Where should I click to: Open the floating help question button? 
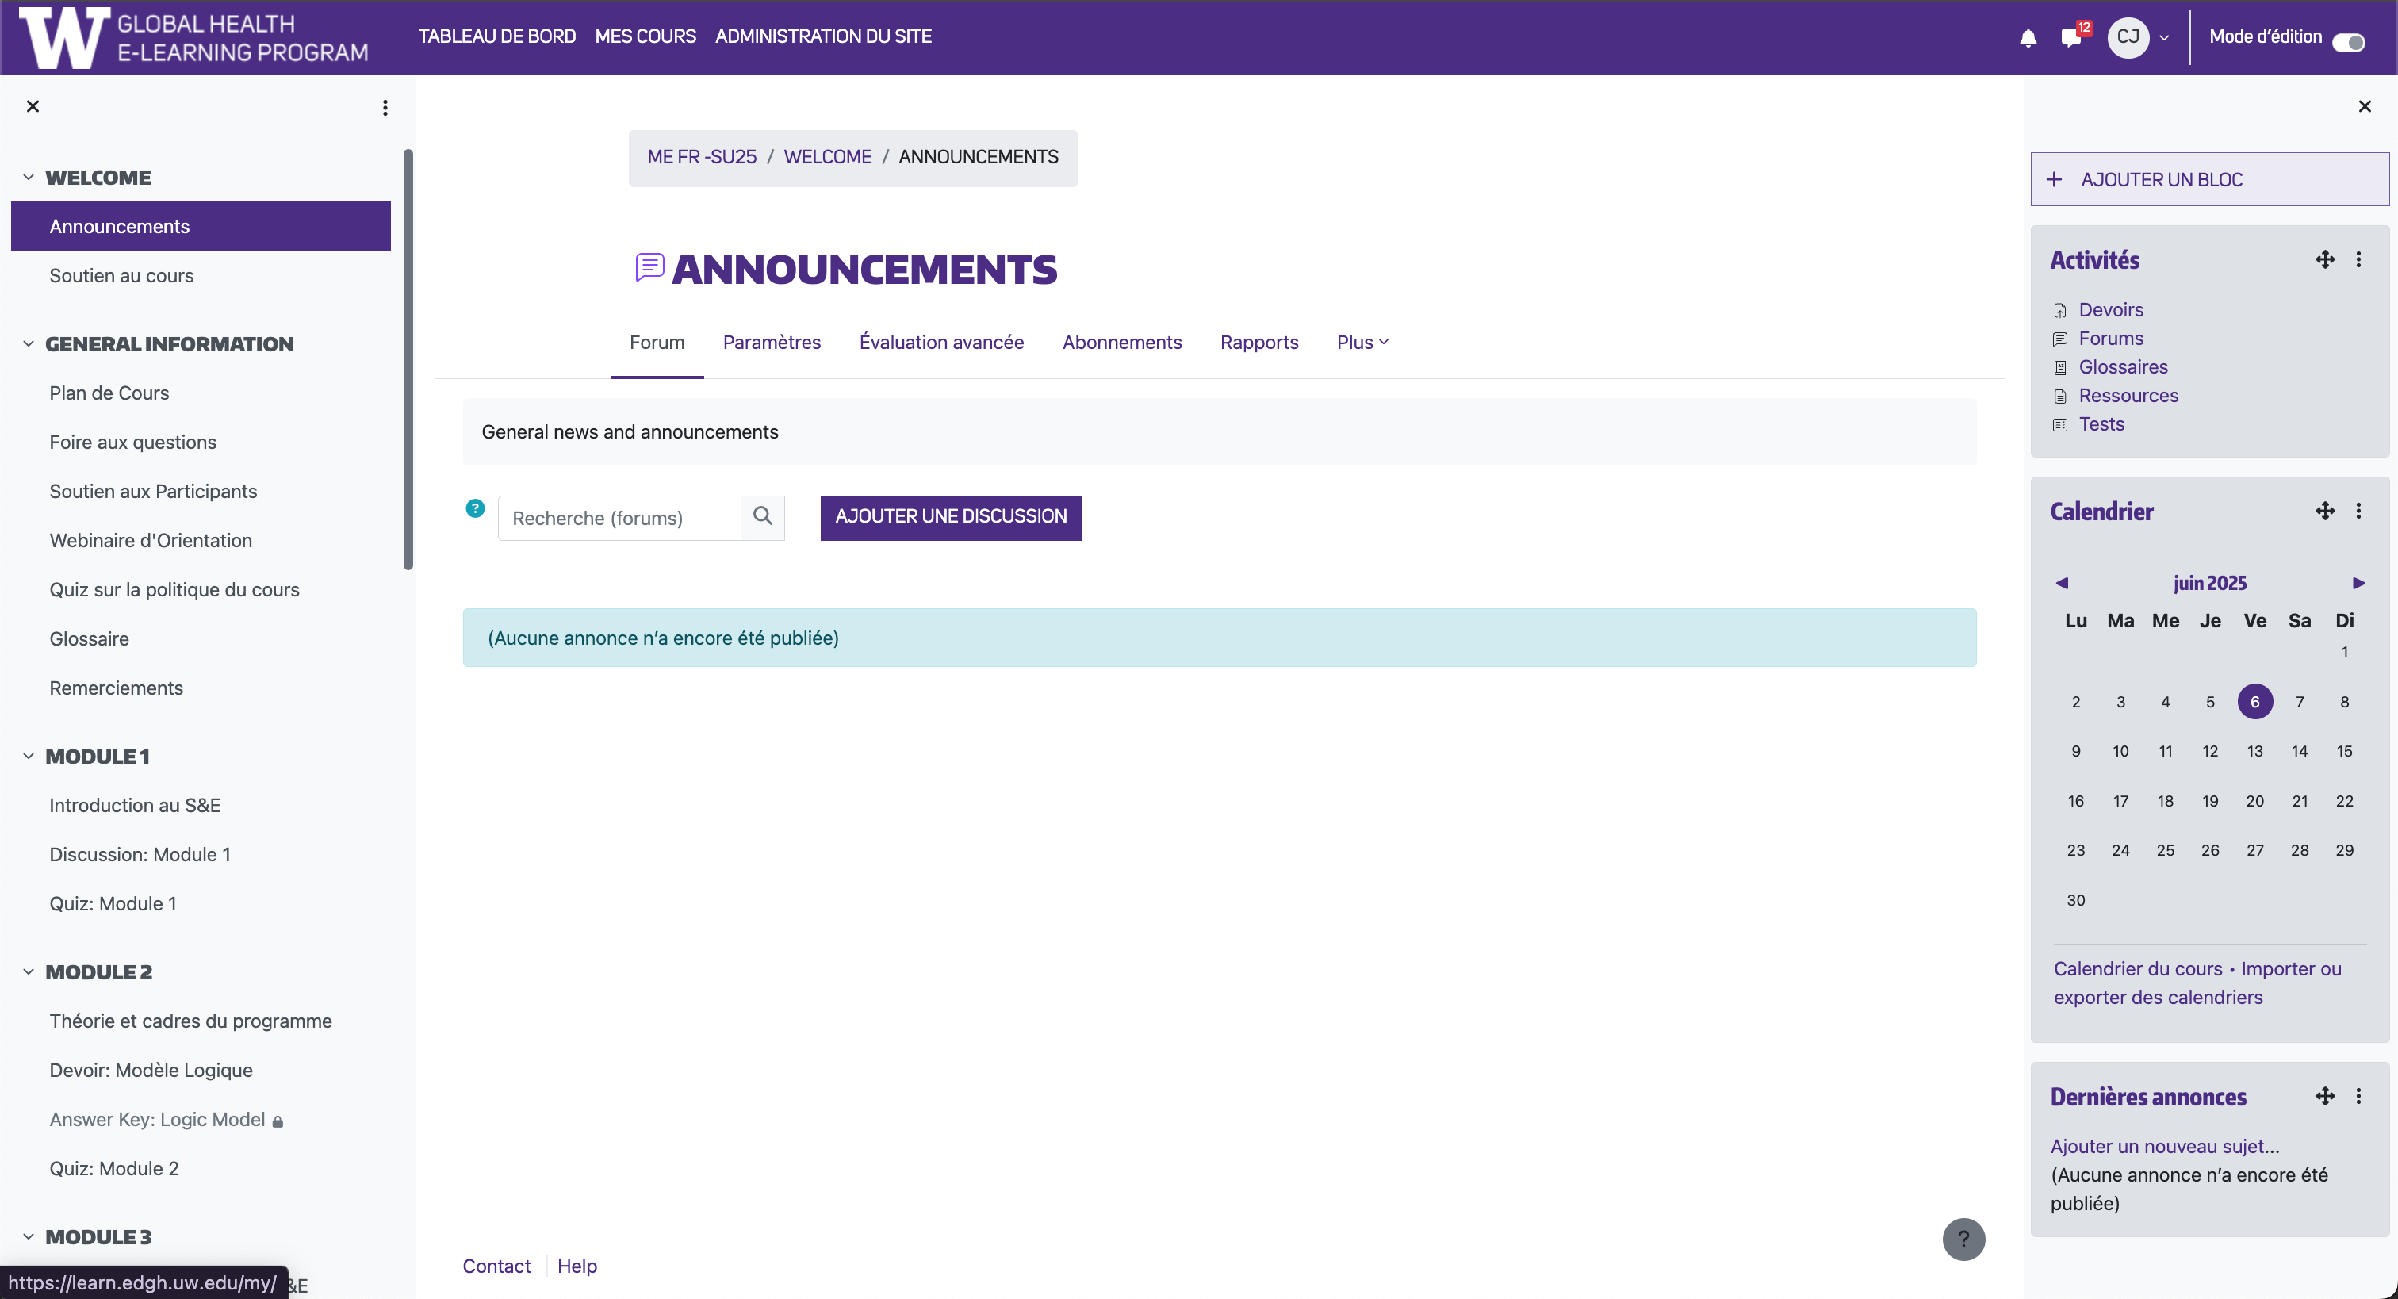tap(1963, 1239)
